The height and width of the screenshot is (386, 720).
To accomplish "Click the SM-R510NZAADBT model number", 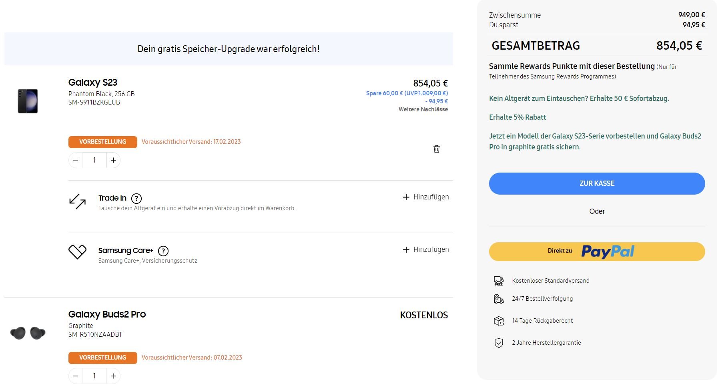I will 95,334.
